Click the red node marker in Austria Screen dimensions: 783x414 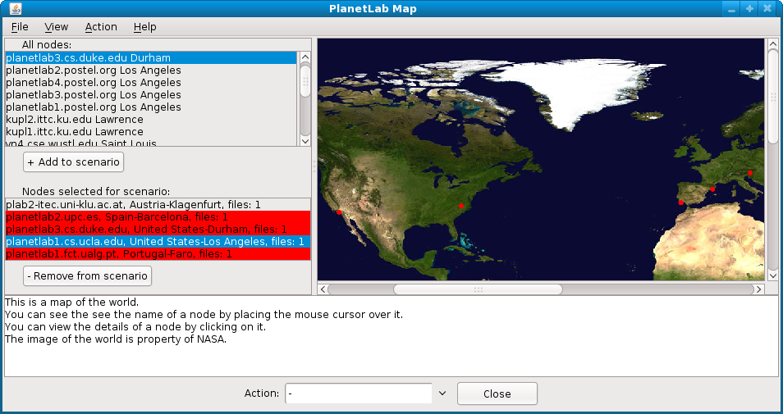(750, 173)
